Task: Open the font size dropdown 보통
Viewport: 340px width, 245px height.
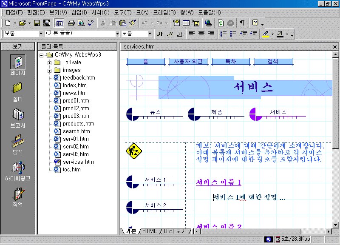Action: click(x=150, y=34)
